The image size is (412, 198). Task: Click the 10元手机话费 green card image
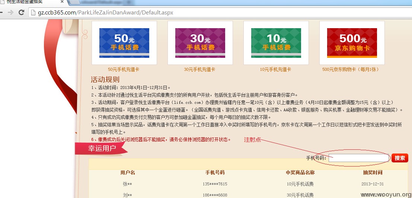pyautogui.click(x=276, y=43)
